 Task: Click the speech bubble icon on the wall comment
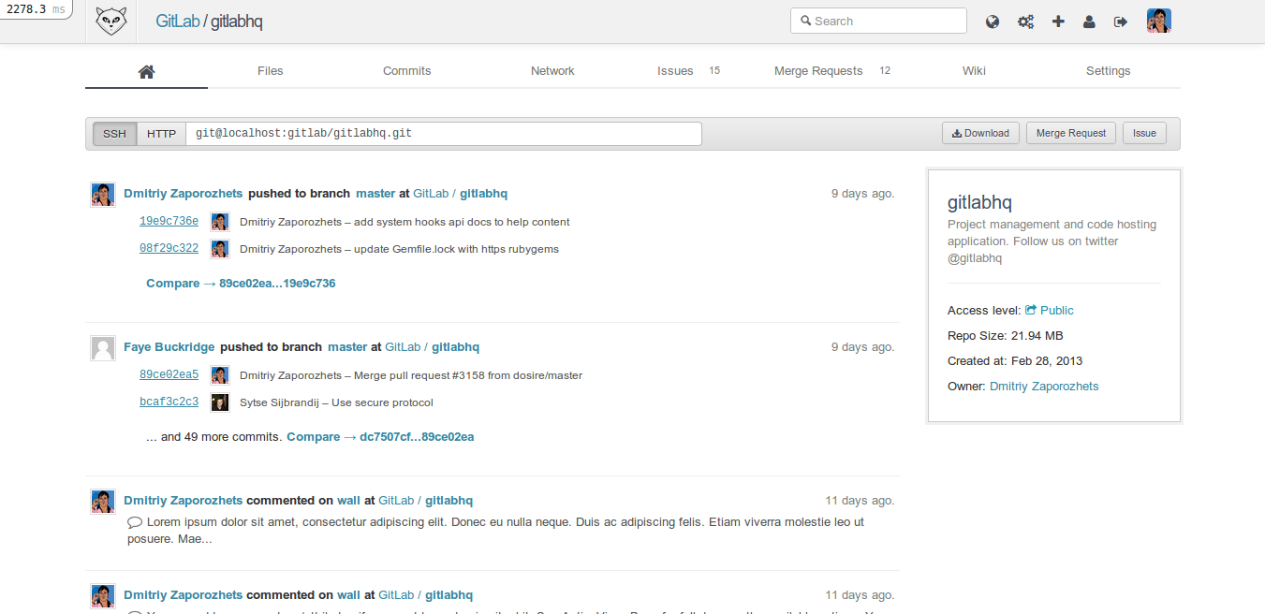click(x=134, y=520)
